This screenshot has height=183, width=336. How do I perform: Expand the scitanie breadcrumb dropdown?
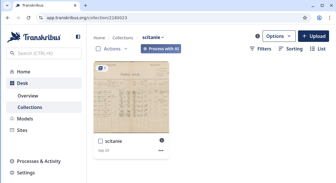153,38
